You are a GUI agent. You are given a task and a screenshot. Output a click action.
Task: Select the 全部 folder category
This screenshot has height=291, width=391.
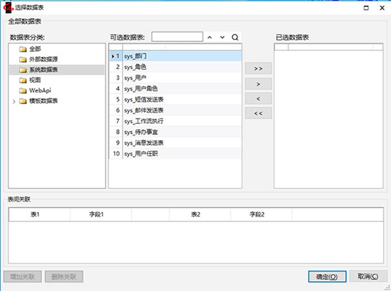tap(35, 49)
